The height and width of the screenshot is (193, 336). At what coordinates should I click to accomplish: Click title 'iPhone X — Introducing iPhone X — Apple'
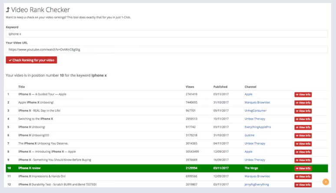point(47,152)
